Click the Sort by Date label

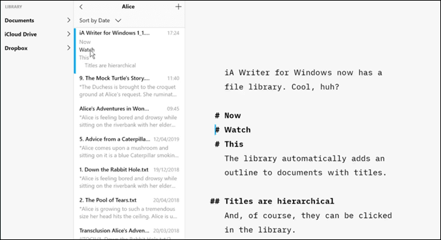pyautogui.click(x=95, y=21)
